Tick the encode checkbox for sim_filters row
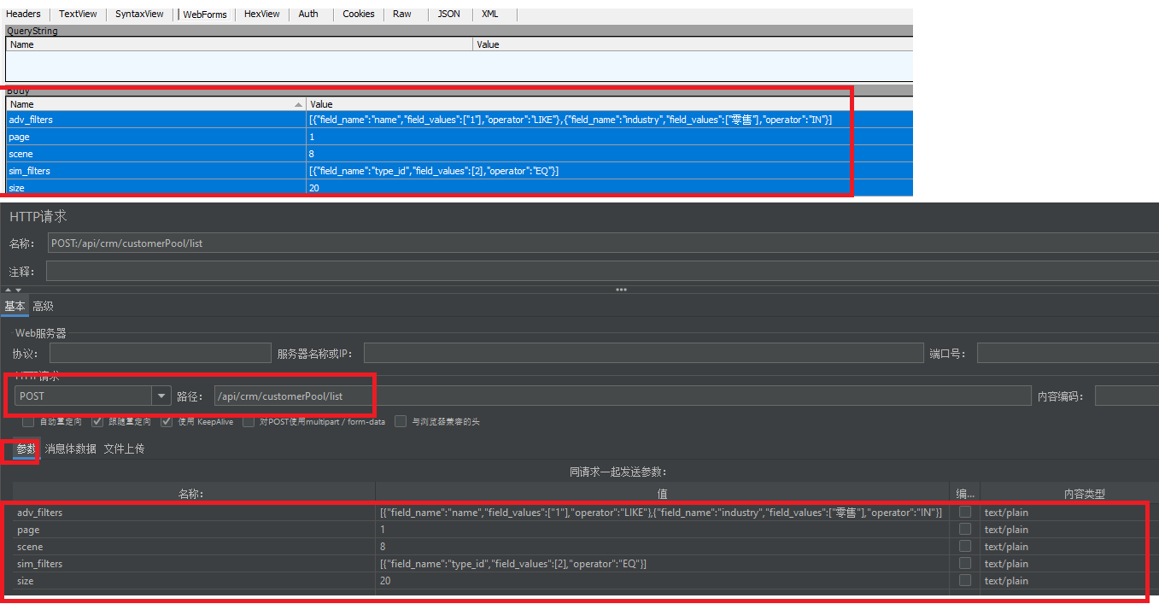 965,564
